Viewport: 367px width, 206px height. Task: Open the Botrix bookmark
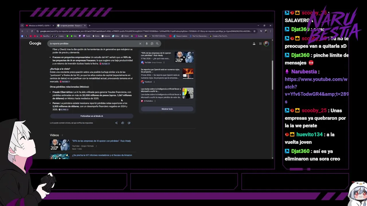(96, 36)
